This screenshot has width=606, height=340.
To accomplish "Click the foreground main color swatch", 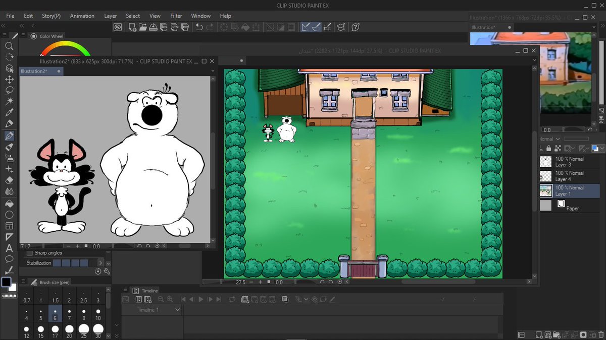I will click(x=6, y=282).
